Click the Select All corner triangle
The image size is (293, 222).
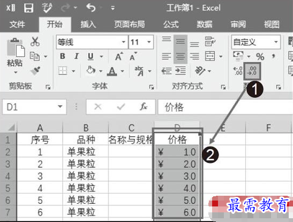(11, 128)
